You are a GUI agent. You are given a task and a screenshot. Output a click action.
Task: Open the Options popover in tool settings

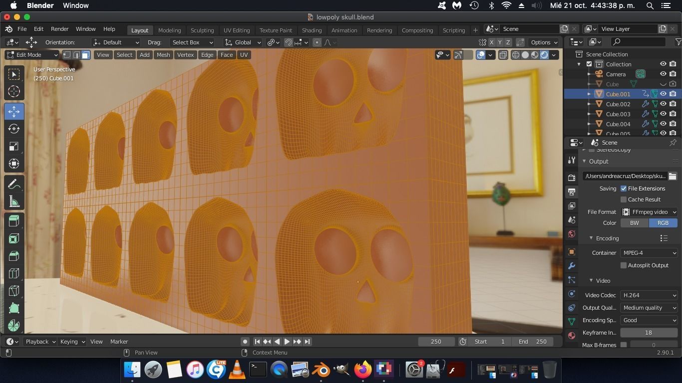click(x=544, y=42)
